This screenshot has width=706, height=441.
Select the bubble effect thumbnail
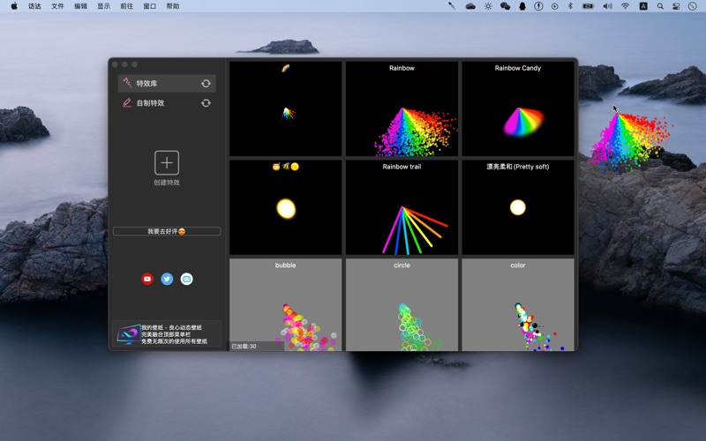[285, 304]
